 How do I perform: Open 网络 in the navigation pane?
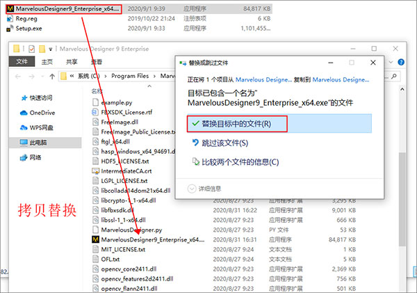click(x=35, y=157)
